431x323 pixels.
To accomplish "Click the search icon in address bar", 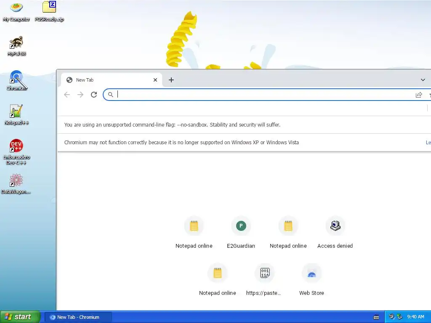I will tap(111, 95).
